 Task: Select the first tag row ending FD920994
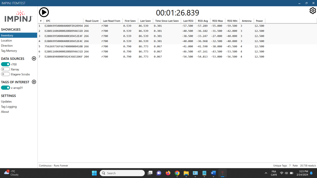click(63, 26)
